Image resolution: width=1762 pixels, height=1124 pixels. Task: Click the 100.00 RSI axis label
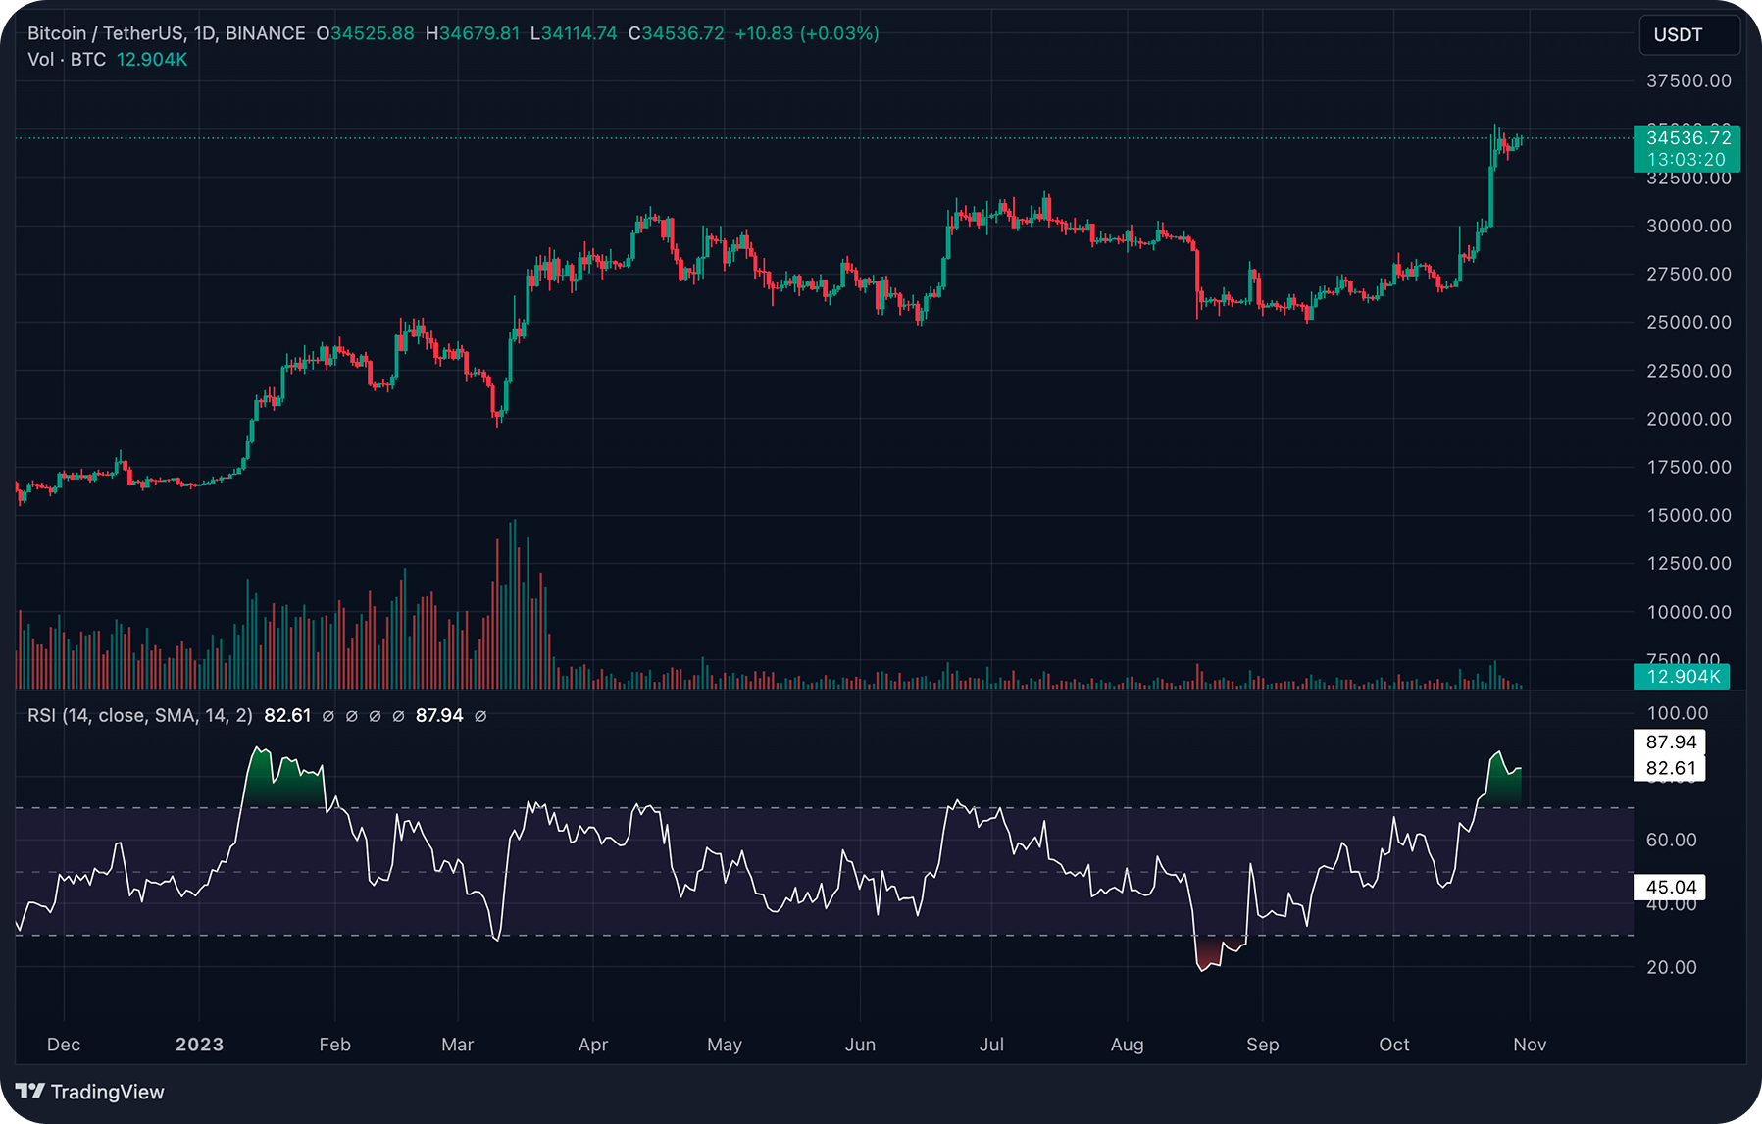coord(1678,713)
